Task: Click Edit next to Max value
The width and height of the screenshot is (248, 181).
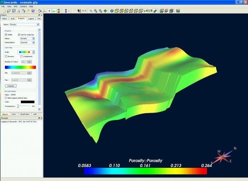Action: click(29, 80)
